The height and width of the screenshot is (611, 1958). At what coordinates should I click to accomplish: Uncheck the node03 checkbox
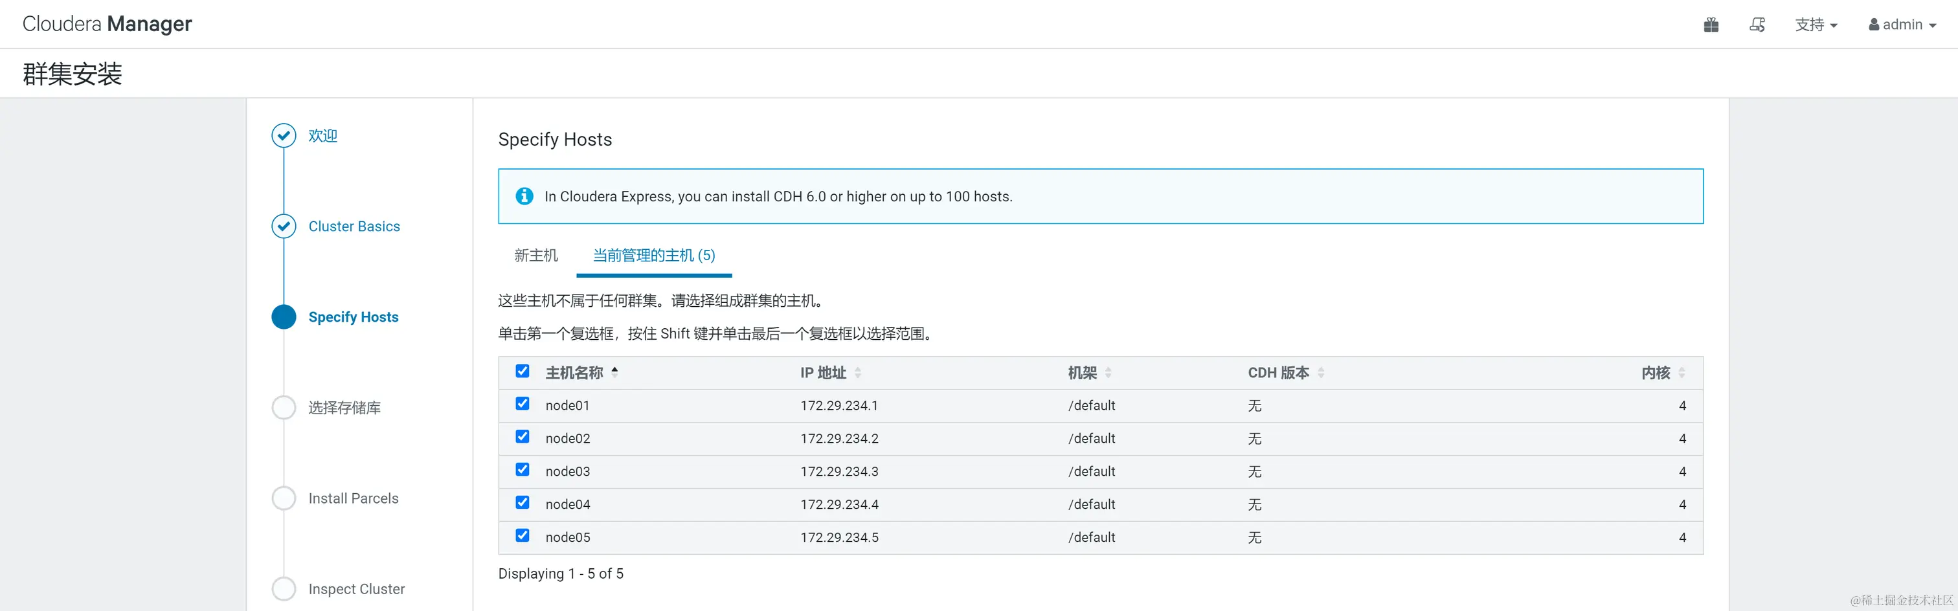point(522,470)
